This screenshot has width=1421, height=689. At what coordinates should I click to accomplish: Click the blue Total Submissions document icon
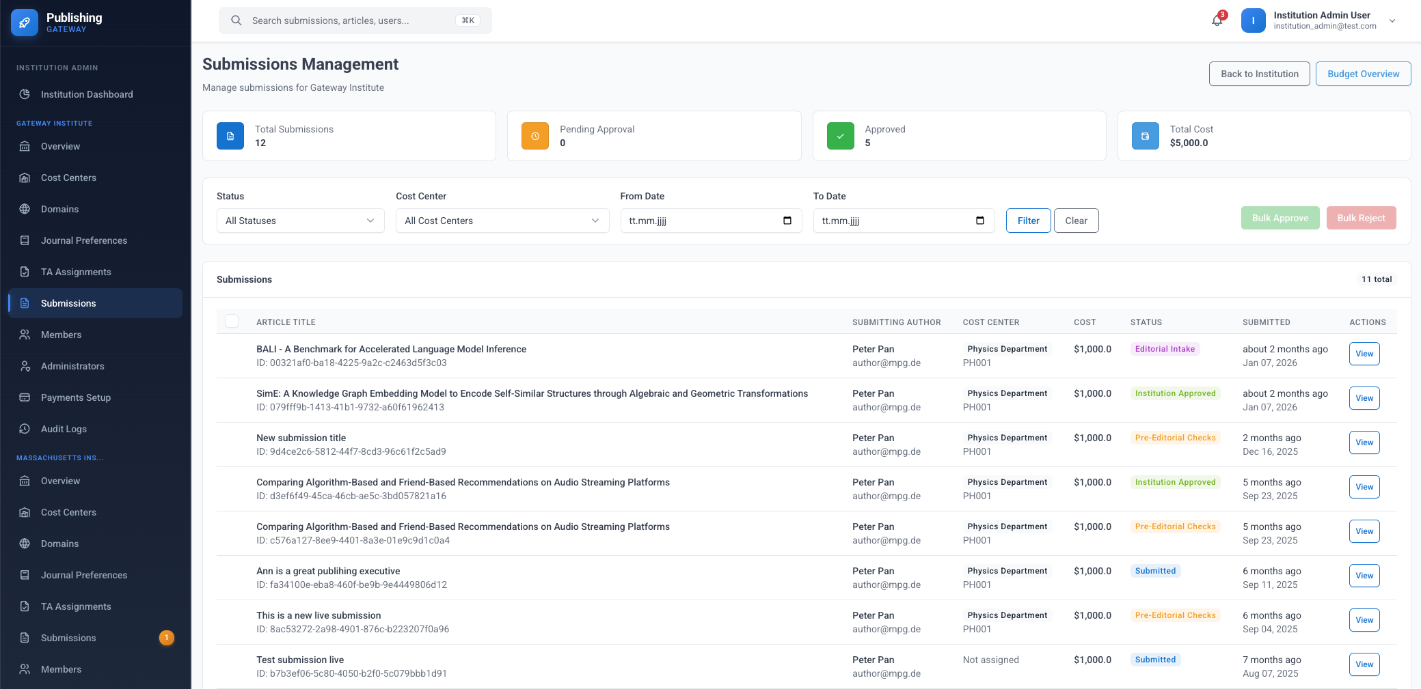coord(230,136)
